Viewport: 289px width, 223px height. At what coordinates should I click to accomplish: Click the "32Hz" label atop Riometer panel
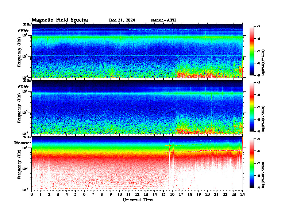[x=27, y=137]
